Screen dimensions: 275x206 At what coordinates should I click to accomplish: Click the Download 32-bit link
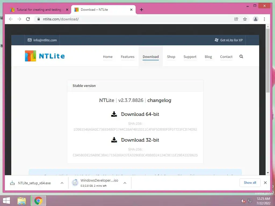point(140,140)
